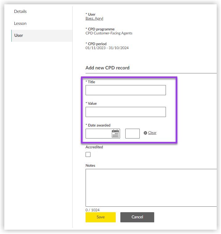This screenshot has height=234, width=221.
Task: Click the CPD Customer-Facing Agents programme text
Action: coord(109,33)
